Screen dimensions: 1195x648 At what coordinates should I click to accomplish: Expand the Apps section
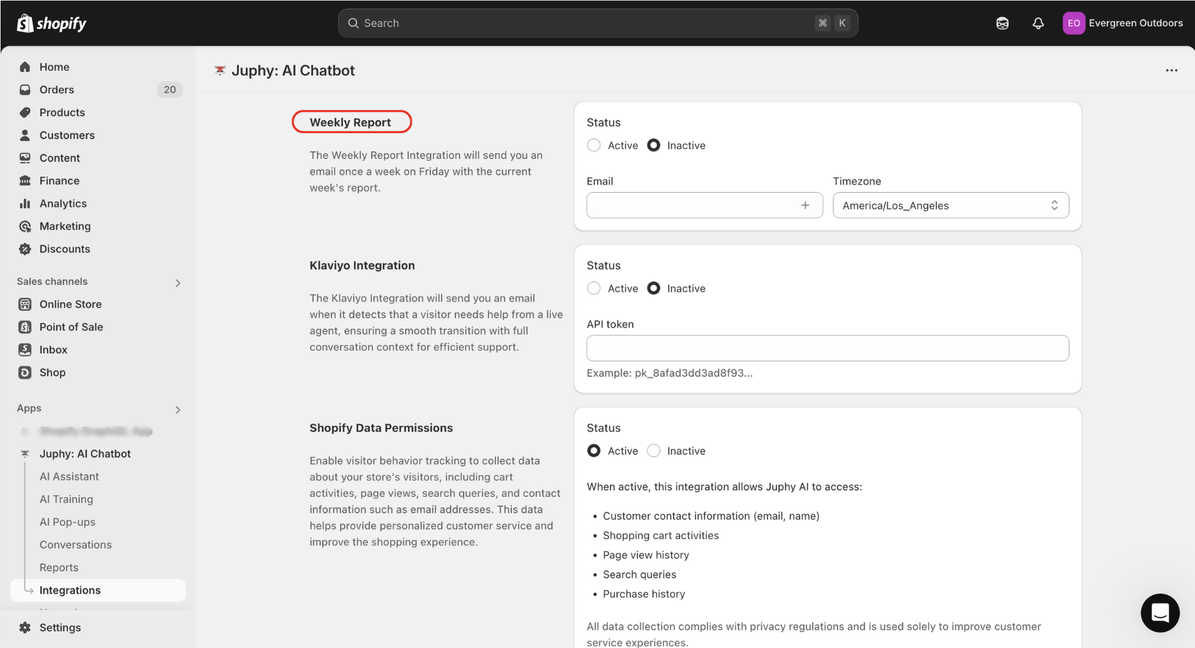click(x=177, y=409)
